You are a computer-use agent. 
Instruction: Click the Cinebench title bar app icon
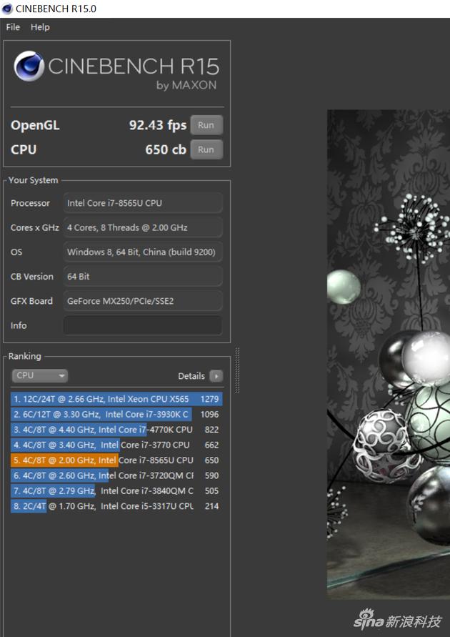point(7,9)
